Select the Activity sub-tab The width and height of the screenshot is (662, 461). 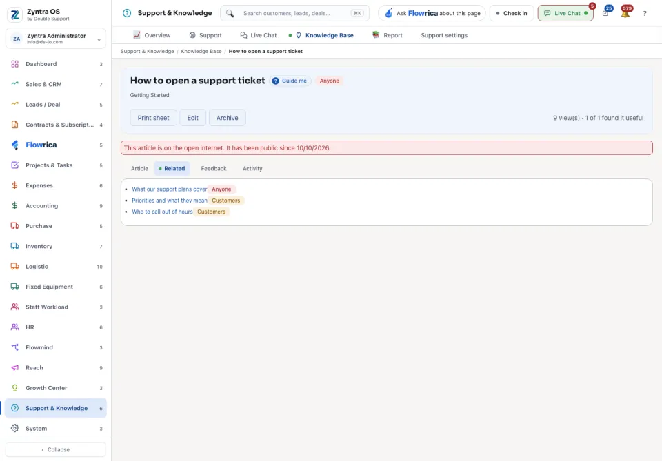(252, 168)
